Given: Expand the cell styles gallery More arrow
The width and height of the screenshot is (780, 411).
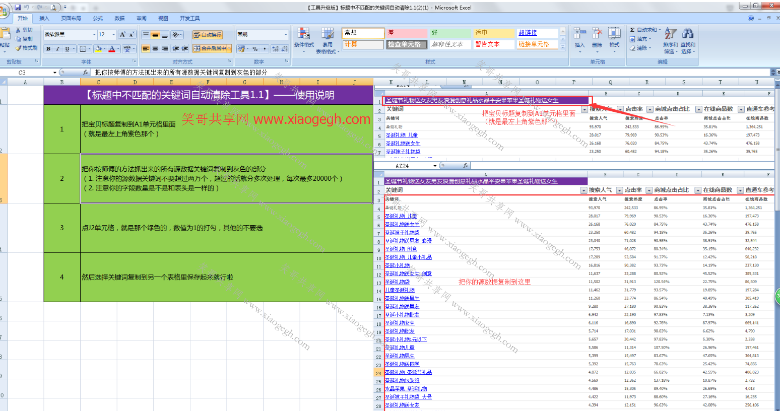Looking at the screenshot, I should pos(563,47).
